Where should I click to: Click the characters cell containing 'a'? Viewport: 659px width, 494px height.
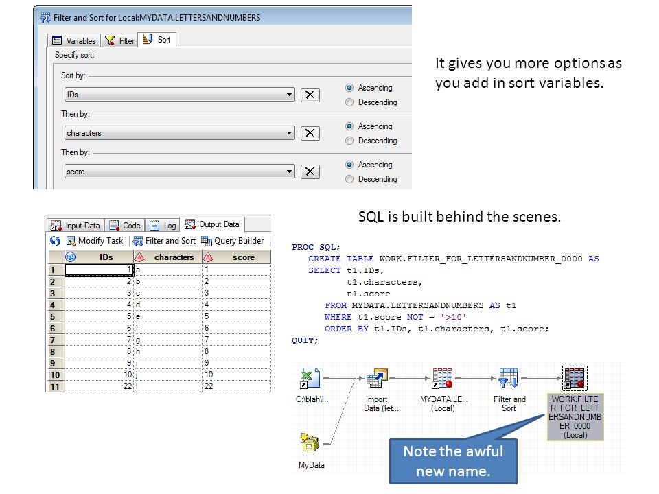167,270
